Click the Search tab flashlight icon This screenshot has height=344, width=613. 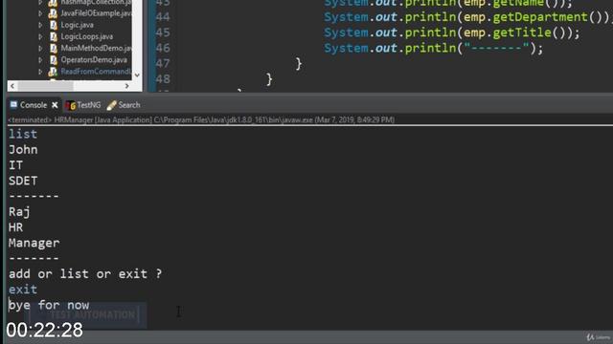tap(111, 105)
